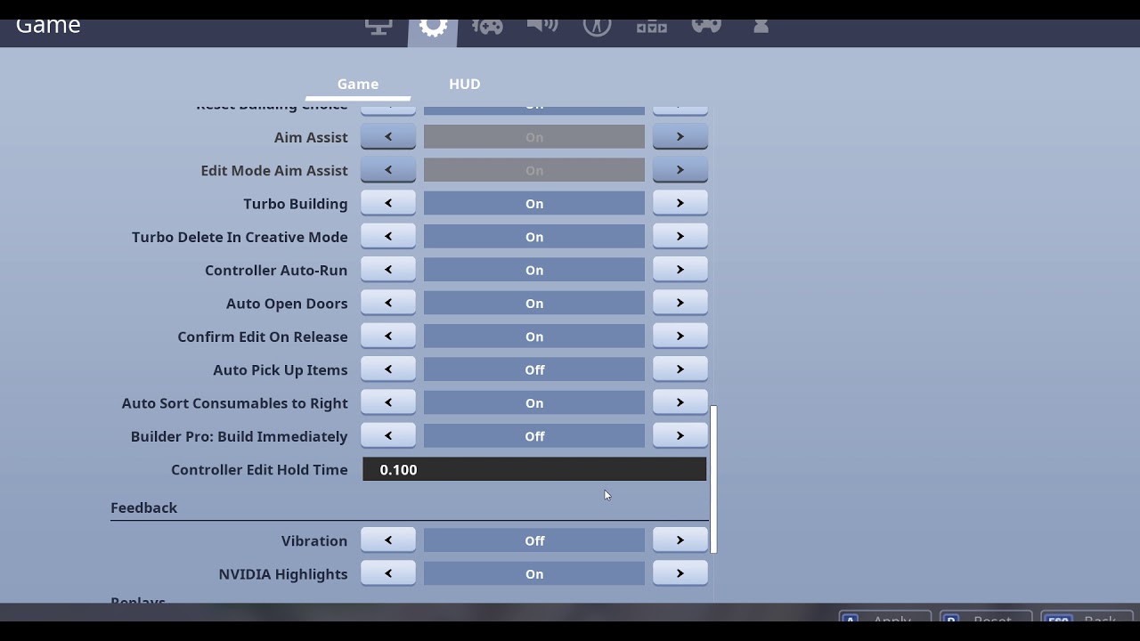Click left arrow for Controller Auto-Run
This screenshot has width=1140, height=641.
point(388,270)
